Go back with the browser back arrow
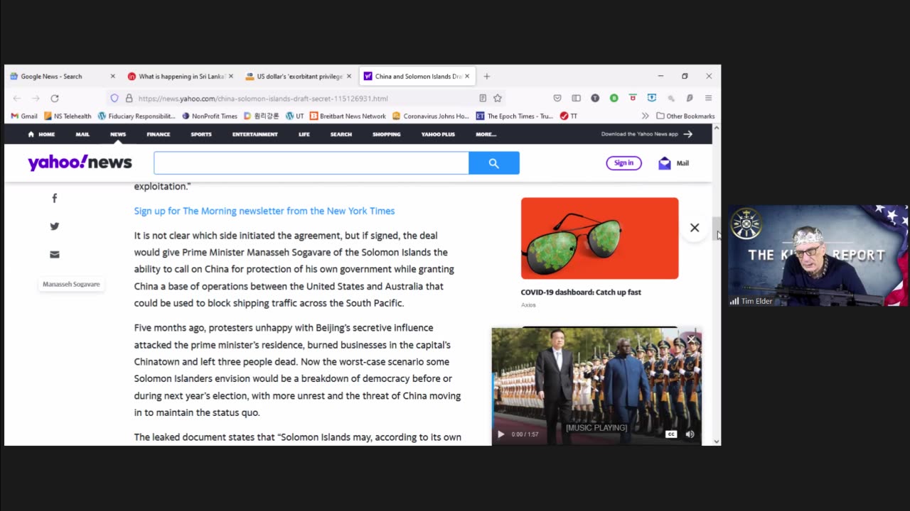Screen dimensions: 910x511 pos(17,98)
